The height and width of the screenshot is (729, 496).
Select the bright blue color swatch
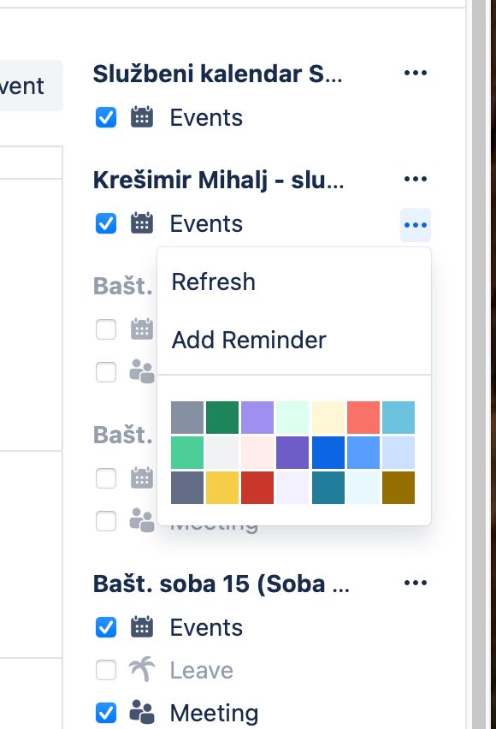tap(328, 453)
